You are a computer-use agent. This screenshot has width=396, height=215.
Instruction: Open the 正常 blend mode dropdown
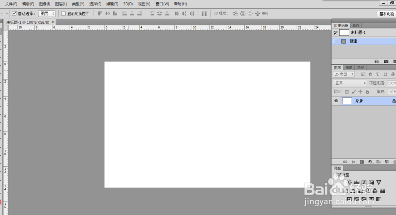tap(350, 83)
